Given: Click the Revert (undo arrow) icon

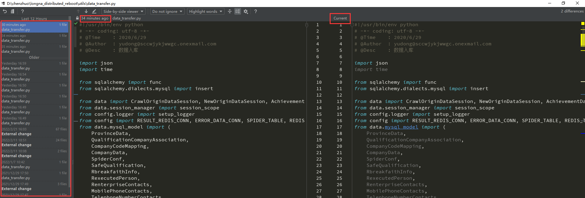Looking at the screenshot, I should pyautogui.click(x=5, y=11).
